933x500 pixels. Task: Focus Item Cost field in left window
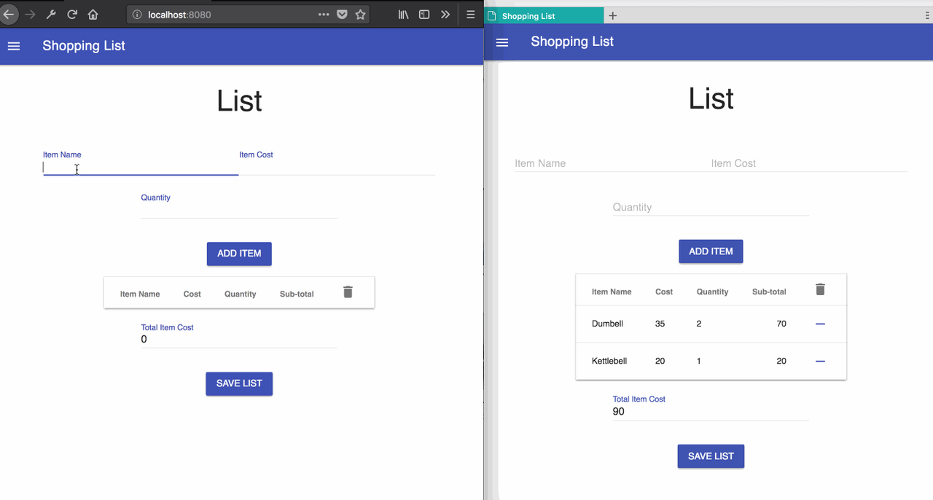click(337, 166)
